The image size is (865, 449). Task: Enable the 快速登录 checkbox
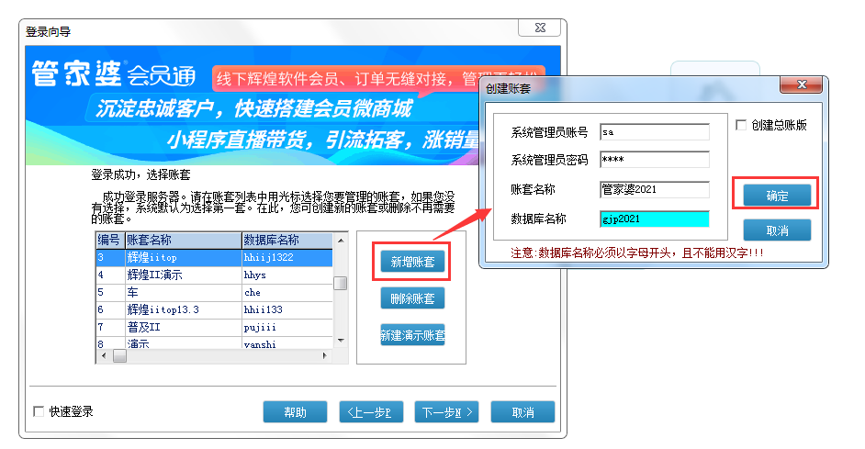tap(39, 411)
